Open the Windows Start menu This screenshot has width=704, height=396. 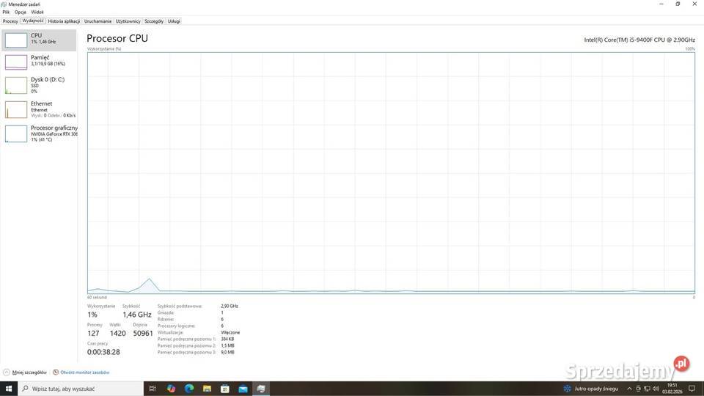tap(9, 389)
